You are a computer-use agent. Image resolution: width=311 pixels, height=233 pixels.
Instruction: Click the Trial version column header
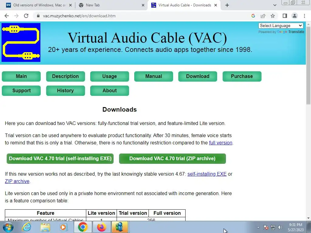(133, 213)
